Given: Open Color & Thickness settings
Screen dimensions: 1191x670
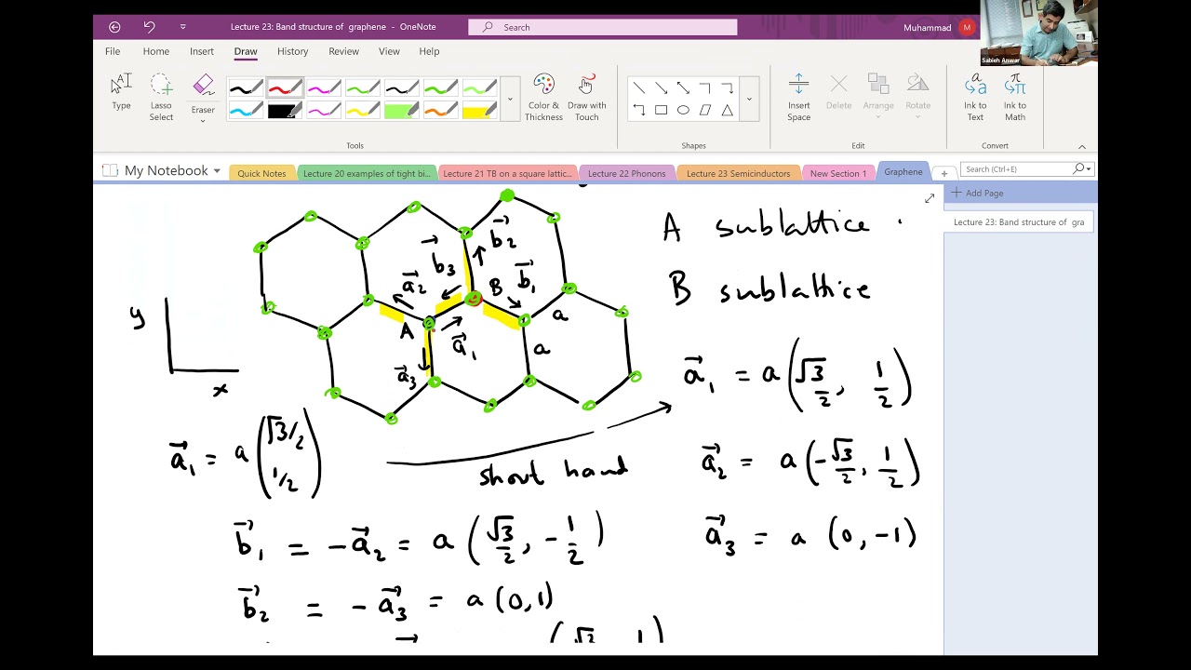Looking at the screenshot, I should tap(543, 98).
